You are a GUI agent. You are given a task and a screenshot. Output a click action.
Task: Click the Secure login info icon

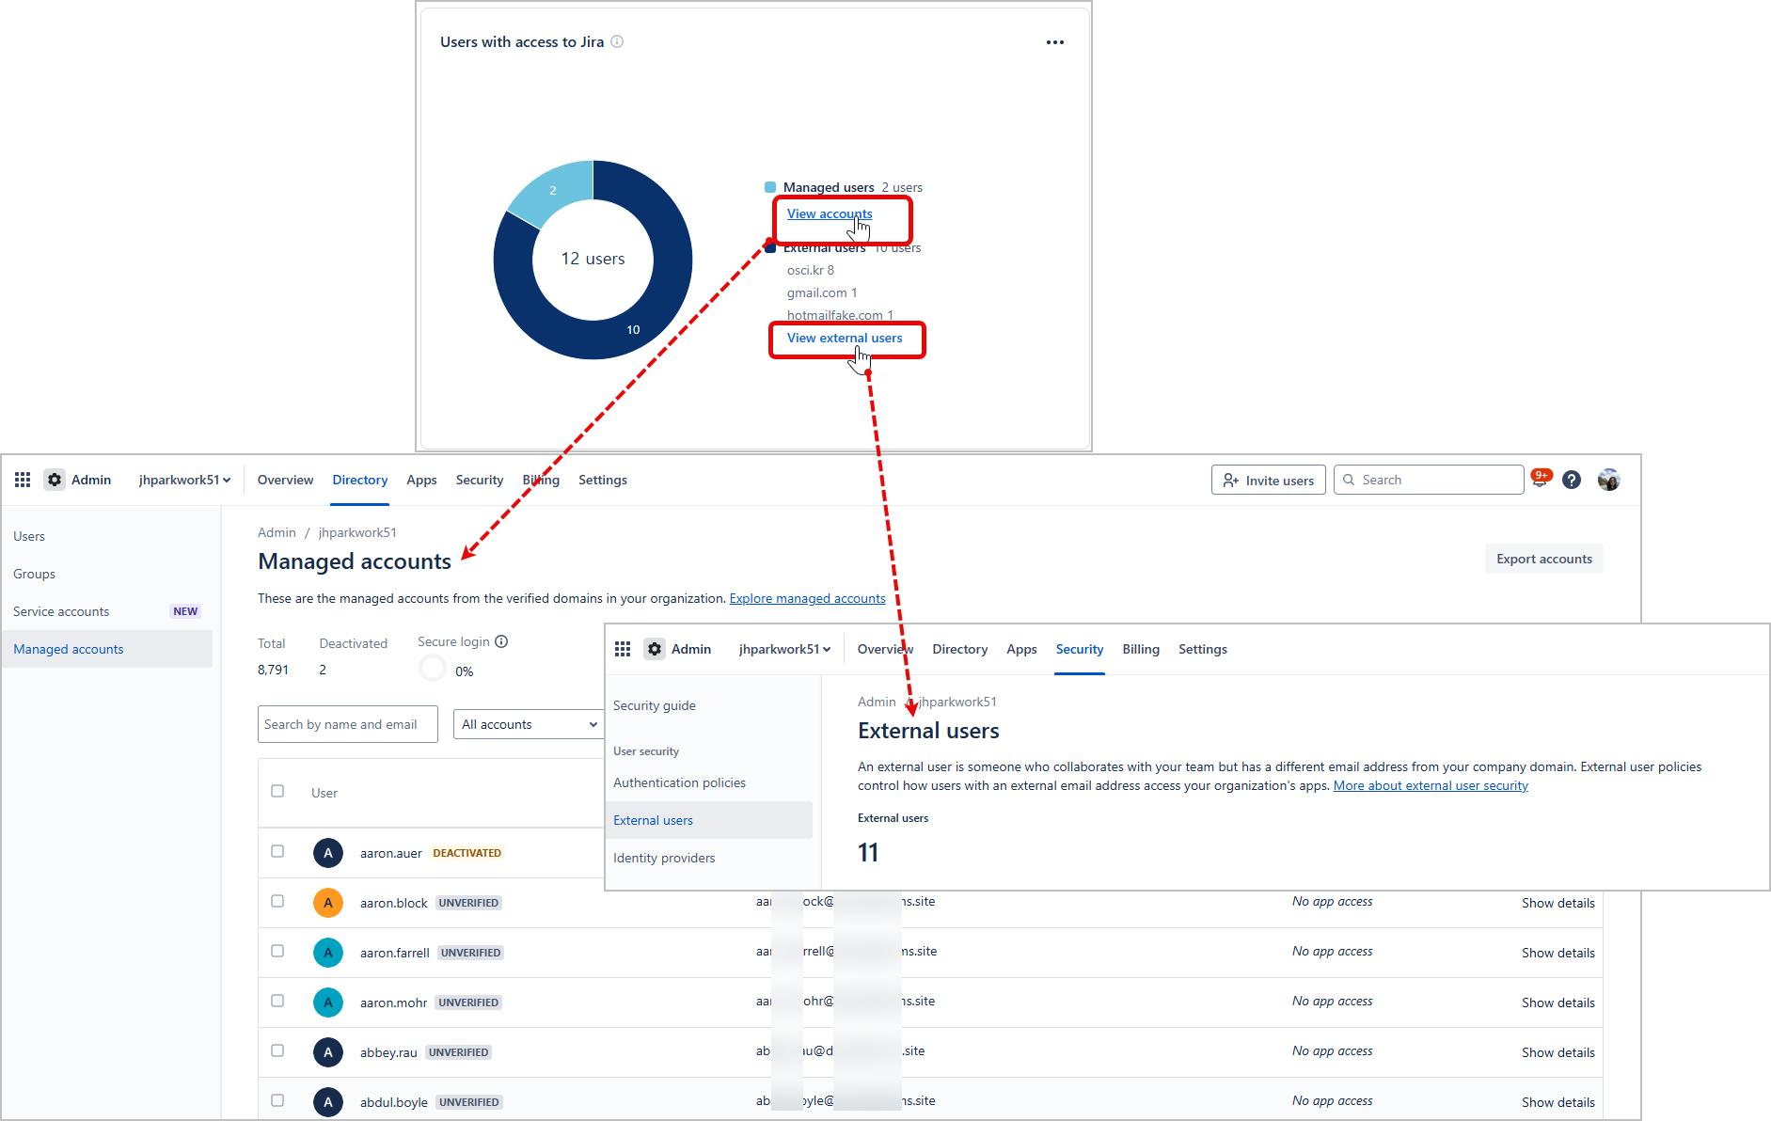[501, 641]
